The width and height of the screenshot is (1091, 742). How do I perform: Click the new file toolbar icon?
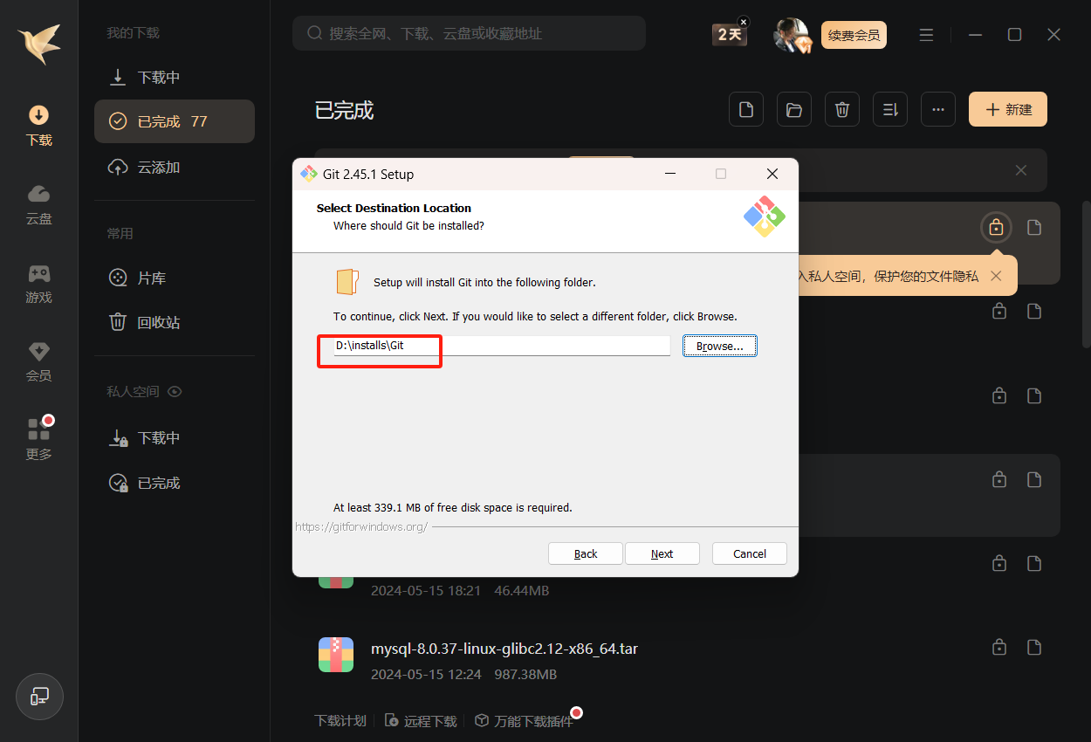coord(746,109)
